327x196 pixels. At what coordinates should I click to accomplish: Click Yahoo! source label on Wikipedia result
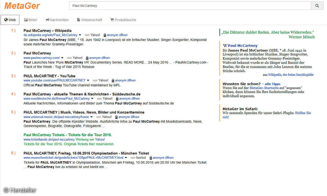(x=95, y=35)
